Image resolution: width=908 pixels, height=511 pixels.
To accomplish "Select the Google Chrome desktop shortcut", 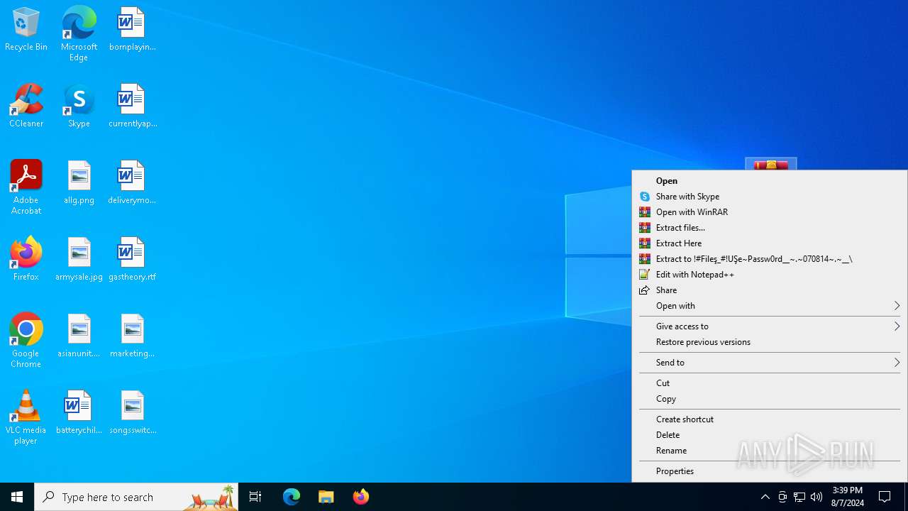I will (26, 340).
